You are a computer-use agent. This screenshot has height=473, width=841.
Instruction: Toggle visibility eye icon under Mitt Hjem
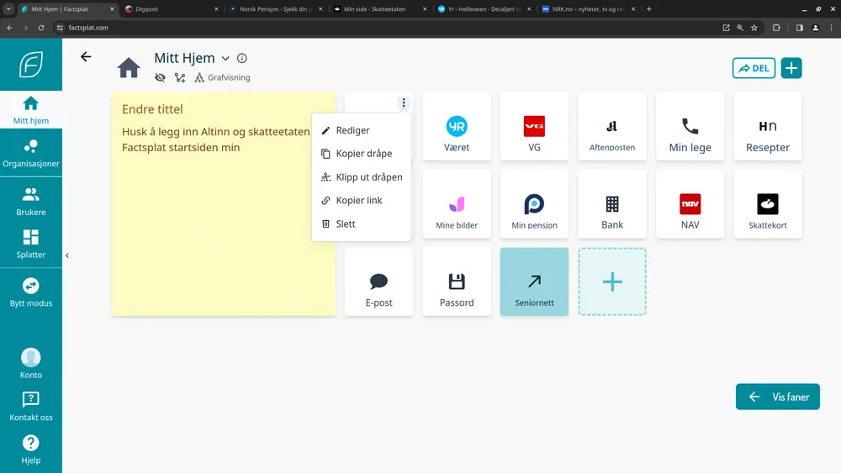(x=160, y=77)
